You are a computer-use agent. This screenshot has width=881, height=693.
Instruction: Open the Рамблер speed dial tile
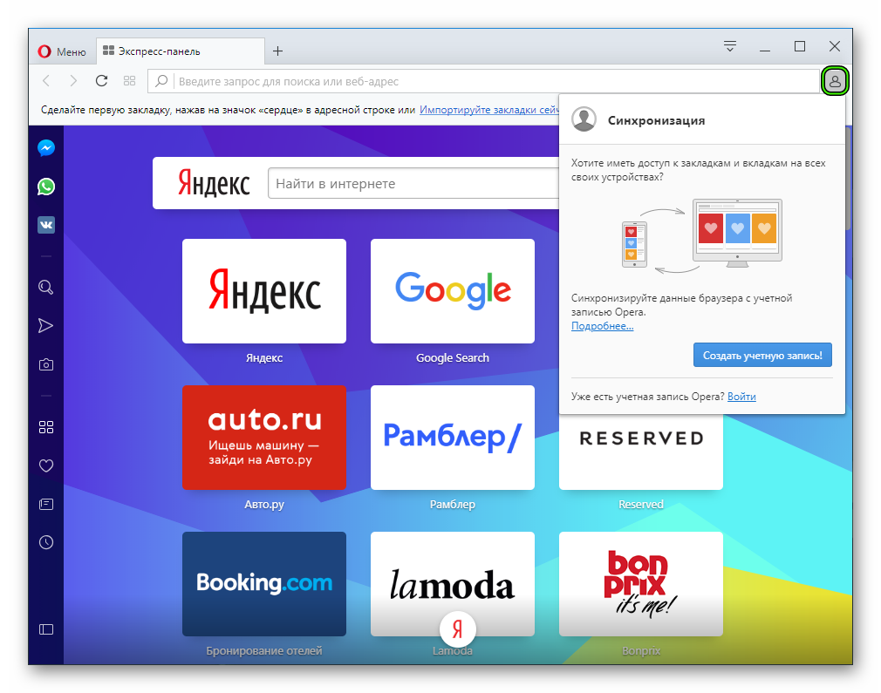[453, 438]
